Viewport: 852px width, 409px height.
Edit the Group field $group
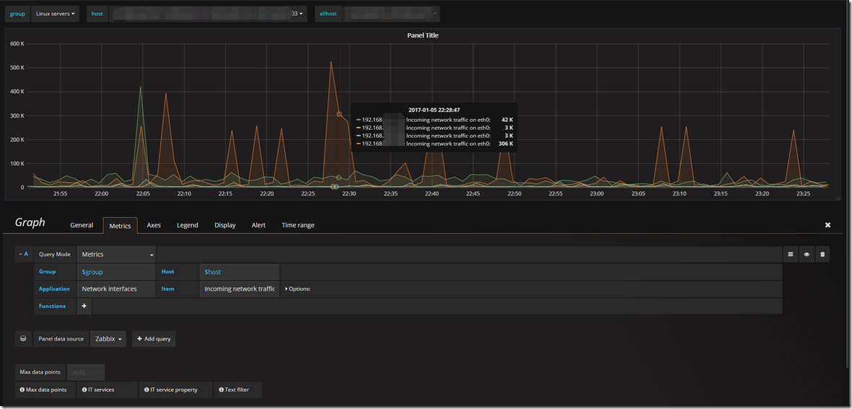pyautogui.click(x=115, y=271)
